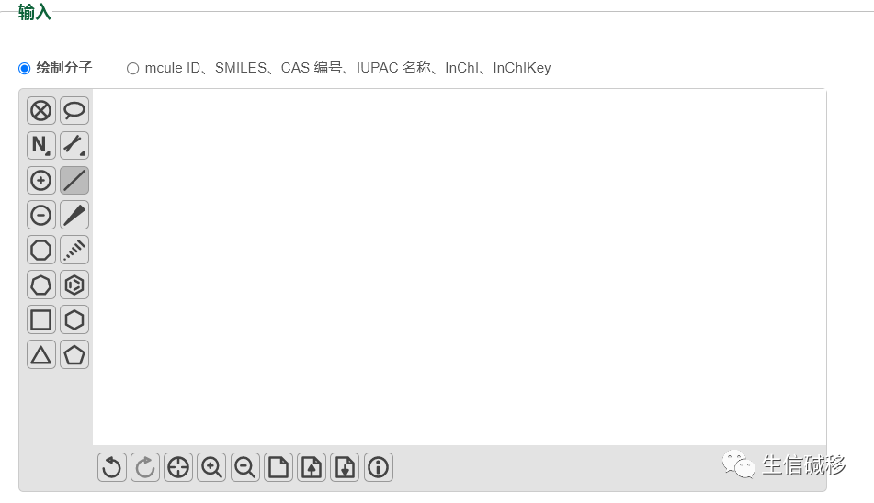874x503 pixels.
Task: Select the negative charge tool
Action: (x=40, y=216)
